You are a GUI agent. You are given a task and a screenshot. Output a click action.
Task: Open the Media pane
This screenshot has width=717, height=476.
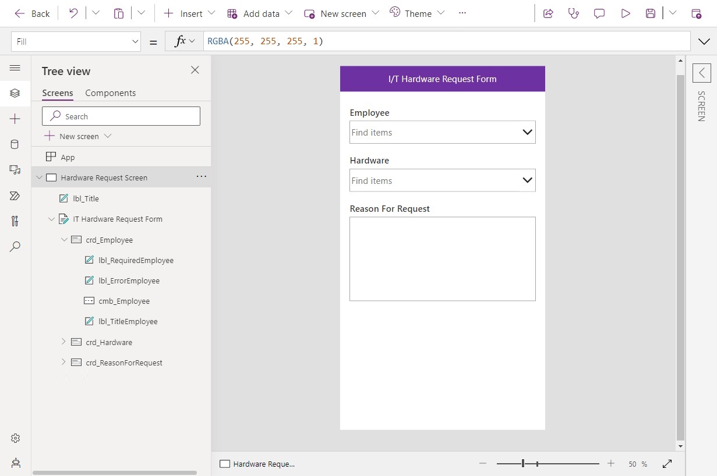(15, 169)
